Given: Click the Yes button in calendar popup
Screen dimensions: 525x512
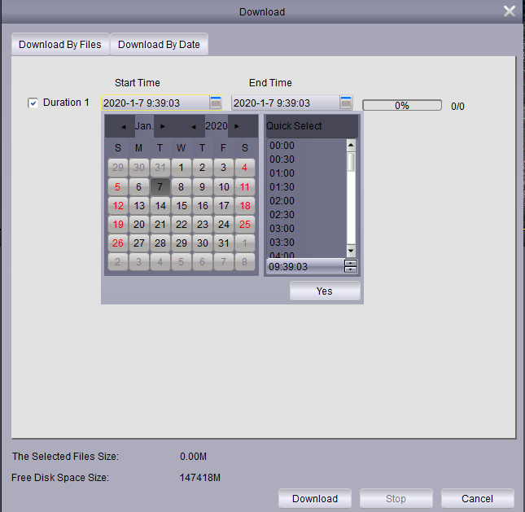Looking at the screenshot, I should point(325,291).
